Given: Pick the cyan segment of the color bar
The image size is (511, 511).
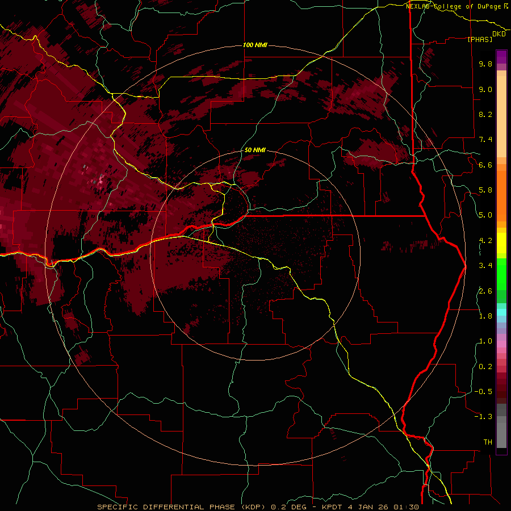Looking at the screenshot, I should (501, 312).
